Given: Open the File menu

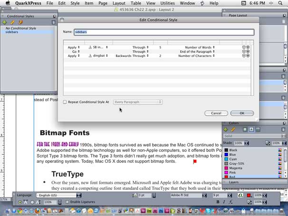Looking at the screenshot, I should tap(49, 3).
